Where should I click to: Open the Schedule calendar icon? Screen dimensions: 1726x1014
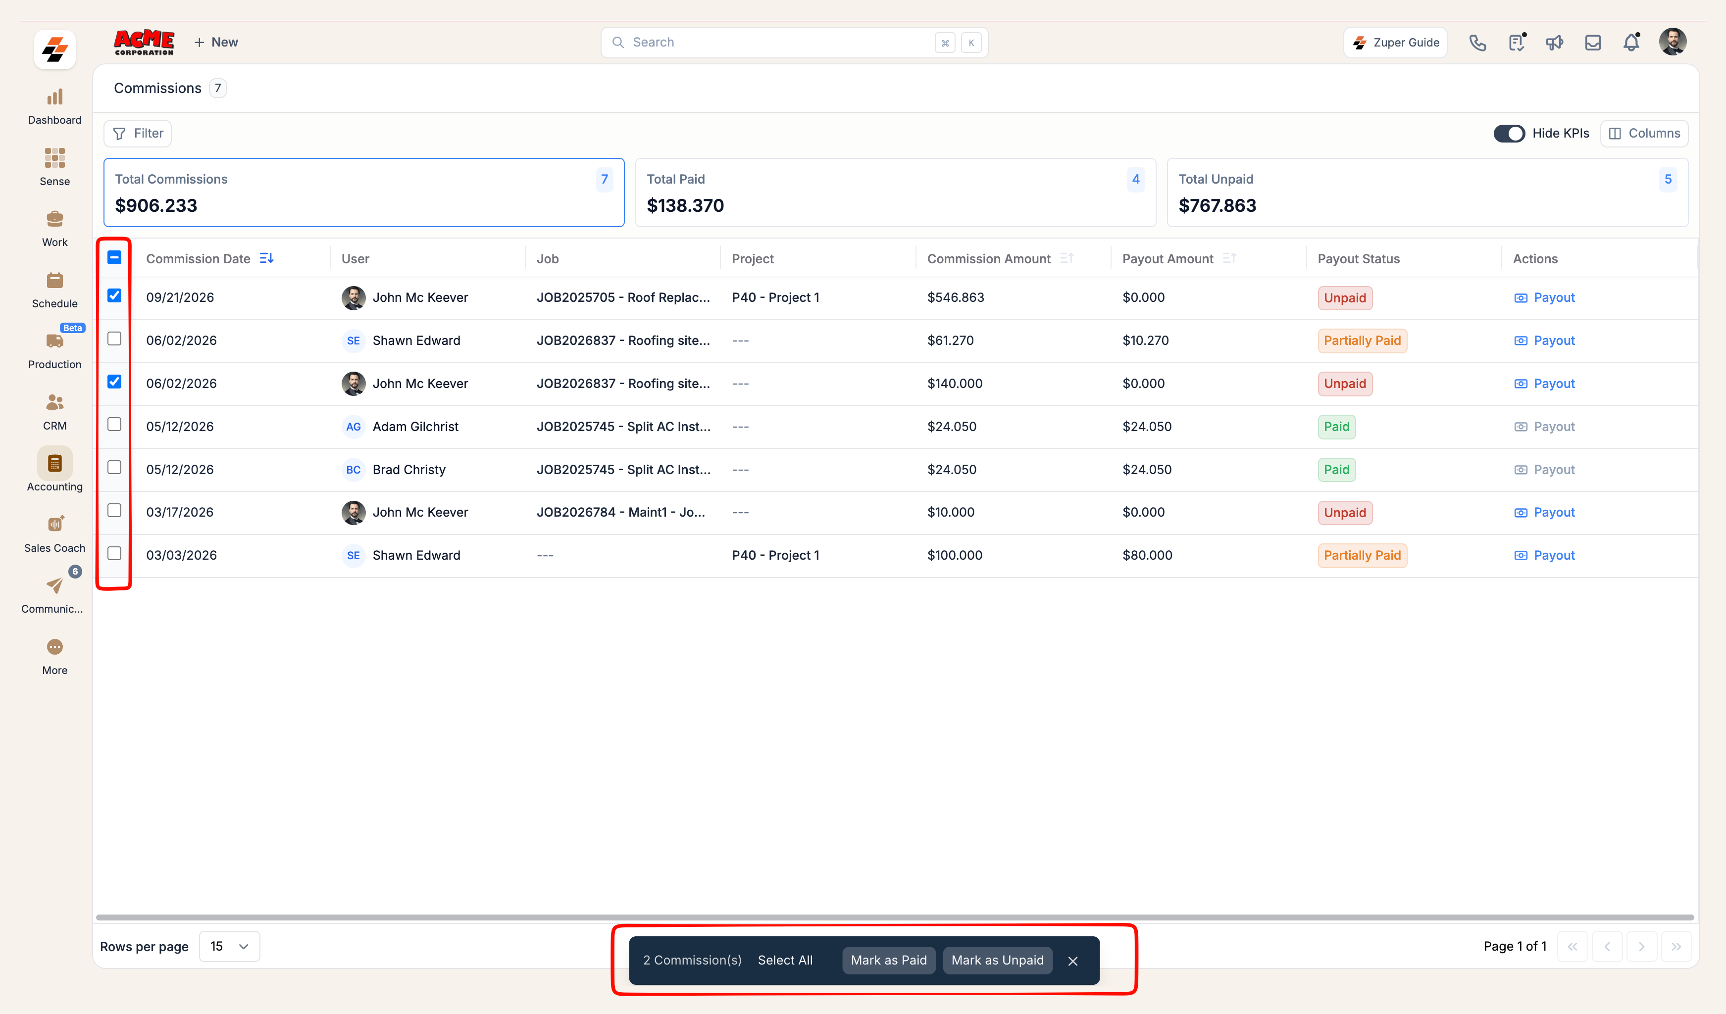[x=55, y=280]
